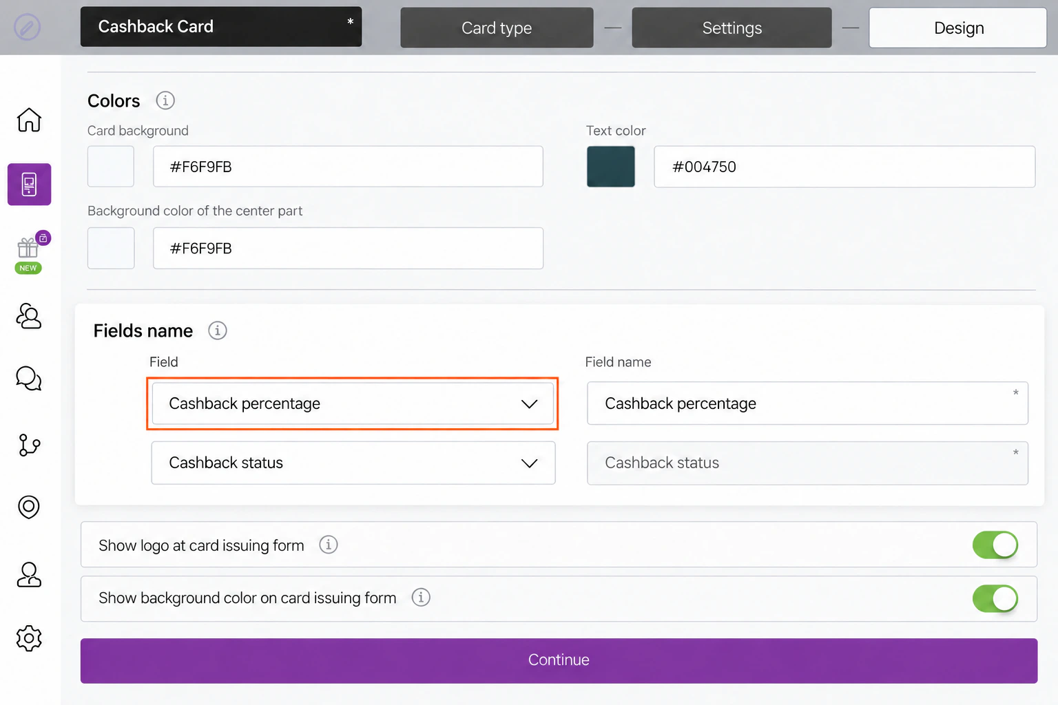This screenshot has height=705, width=1058.
Task: Toggle off Show logo at card issuing form
Action: tap(995, 545)
